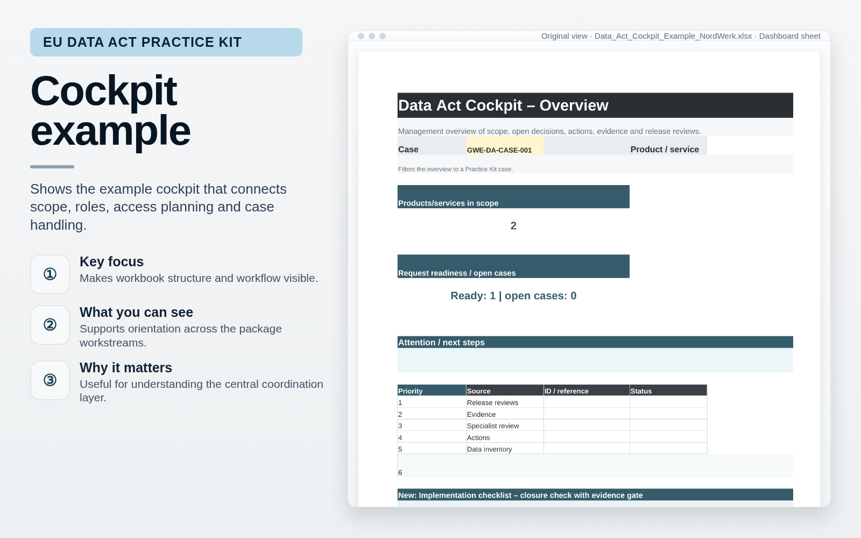The image size is (861, 538).
Task: Click the circled number 3 icon
Action: click(x=50, y=380)
